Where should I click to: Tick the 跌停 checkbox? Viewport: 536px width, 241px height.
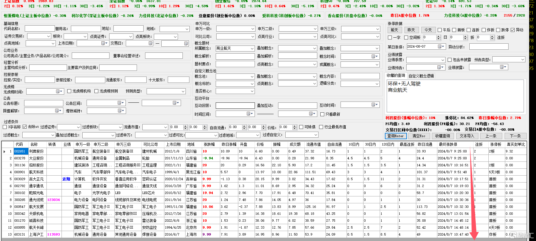(498, 30)
